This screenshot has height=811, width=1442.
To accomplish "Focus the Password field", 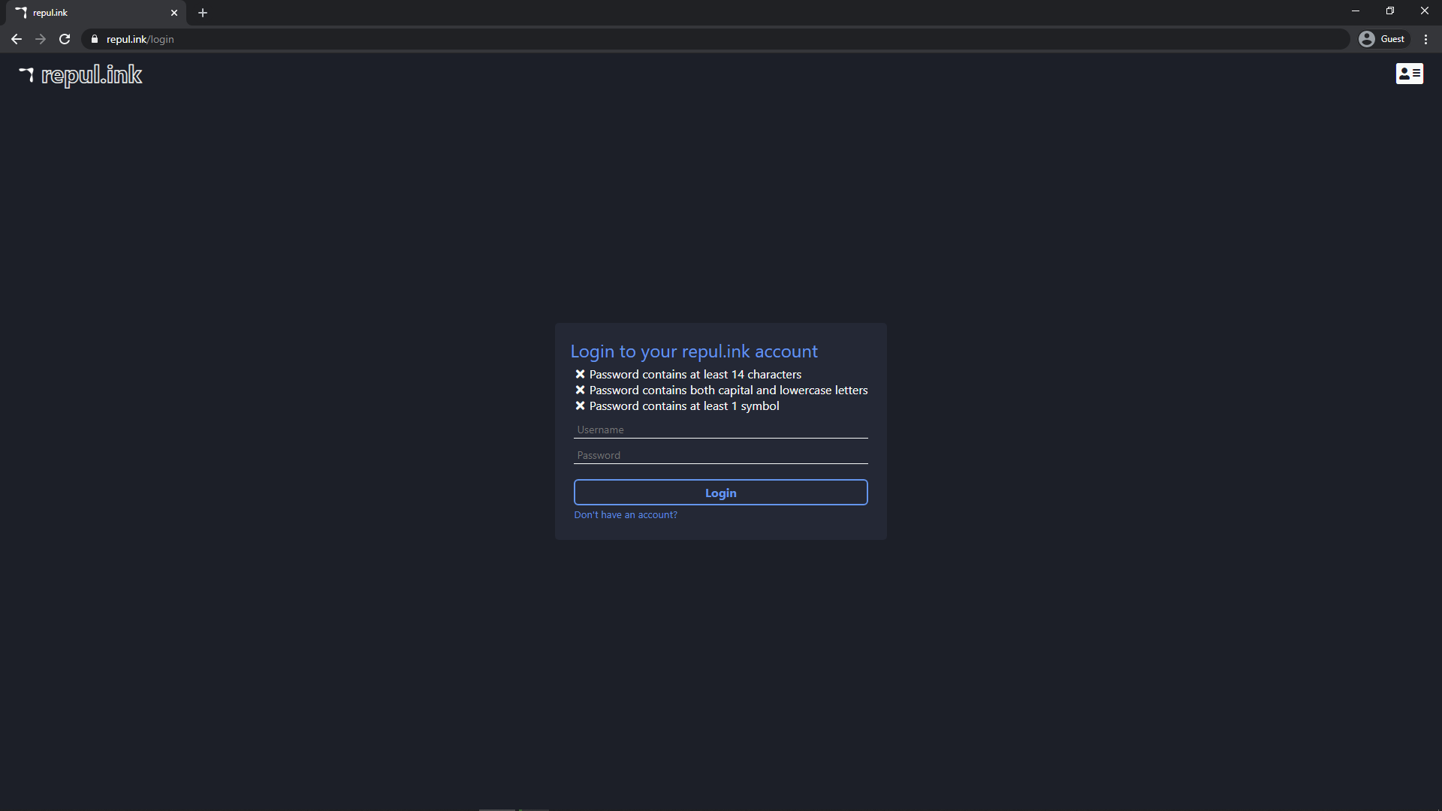I will [720, 456].
